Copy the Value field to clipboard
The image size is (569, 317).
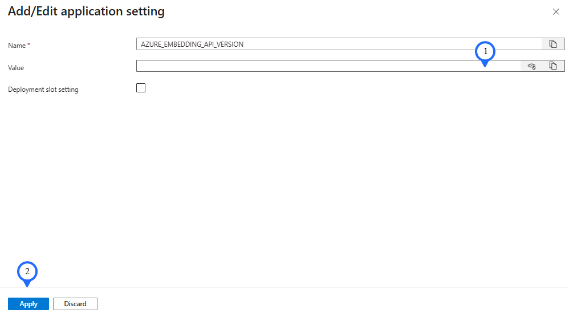(552, 66)
